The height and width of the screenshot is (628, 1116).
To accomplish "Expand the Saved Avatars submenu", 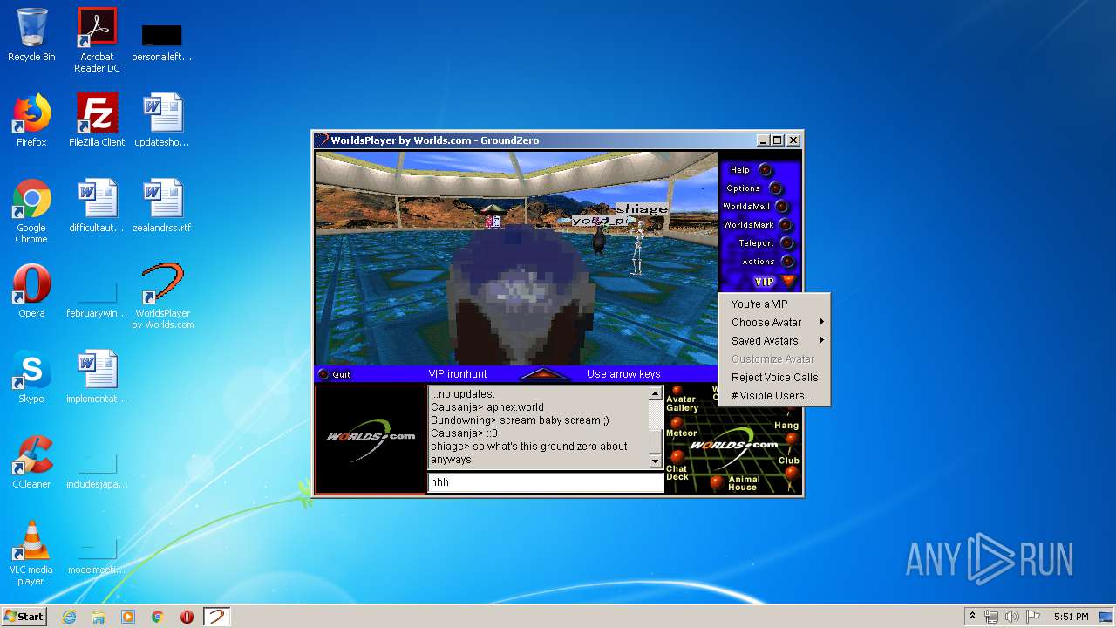I will (x=774, y=341).
